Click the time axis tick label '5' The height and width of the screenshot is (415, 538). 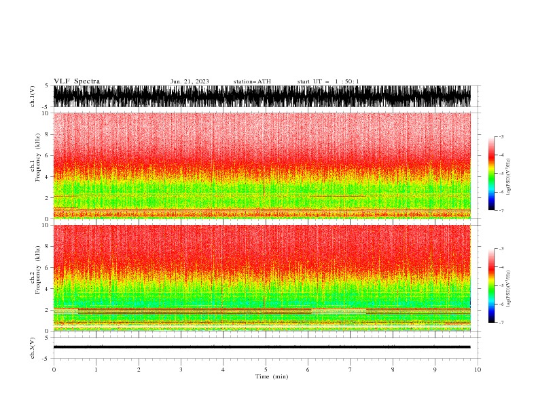[266, 370]
